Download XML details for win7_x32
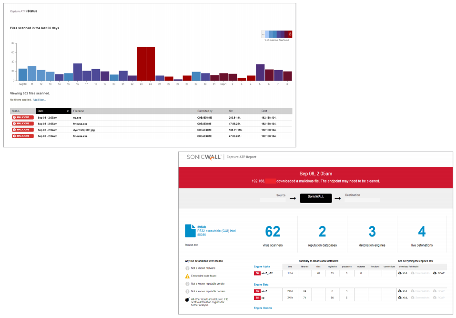The width and height of the screenshot is (456, 318). (403, 273)
